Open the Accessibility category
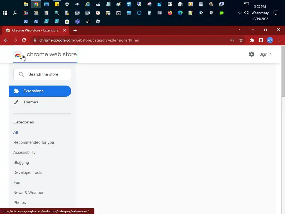 click(x=24, y=152)
